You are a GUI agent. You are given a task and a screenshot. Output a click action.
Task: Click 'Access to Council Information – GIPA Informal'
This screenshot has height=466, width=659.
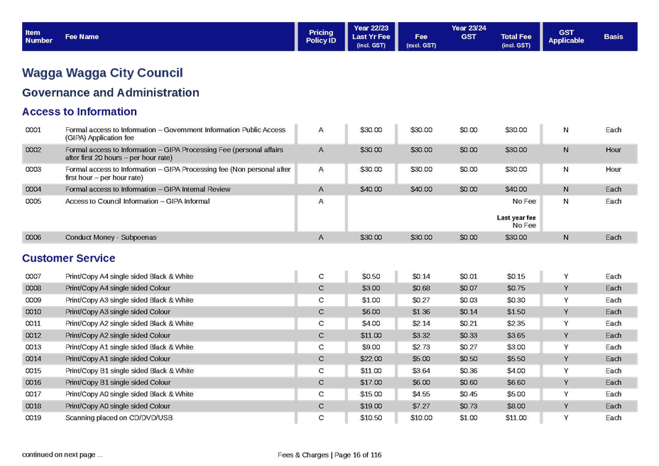click(138, 202)
